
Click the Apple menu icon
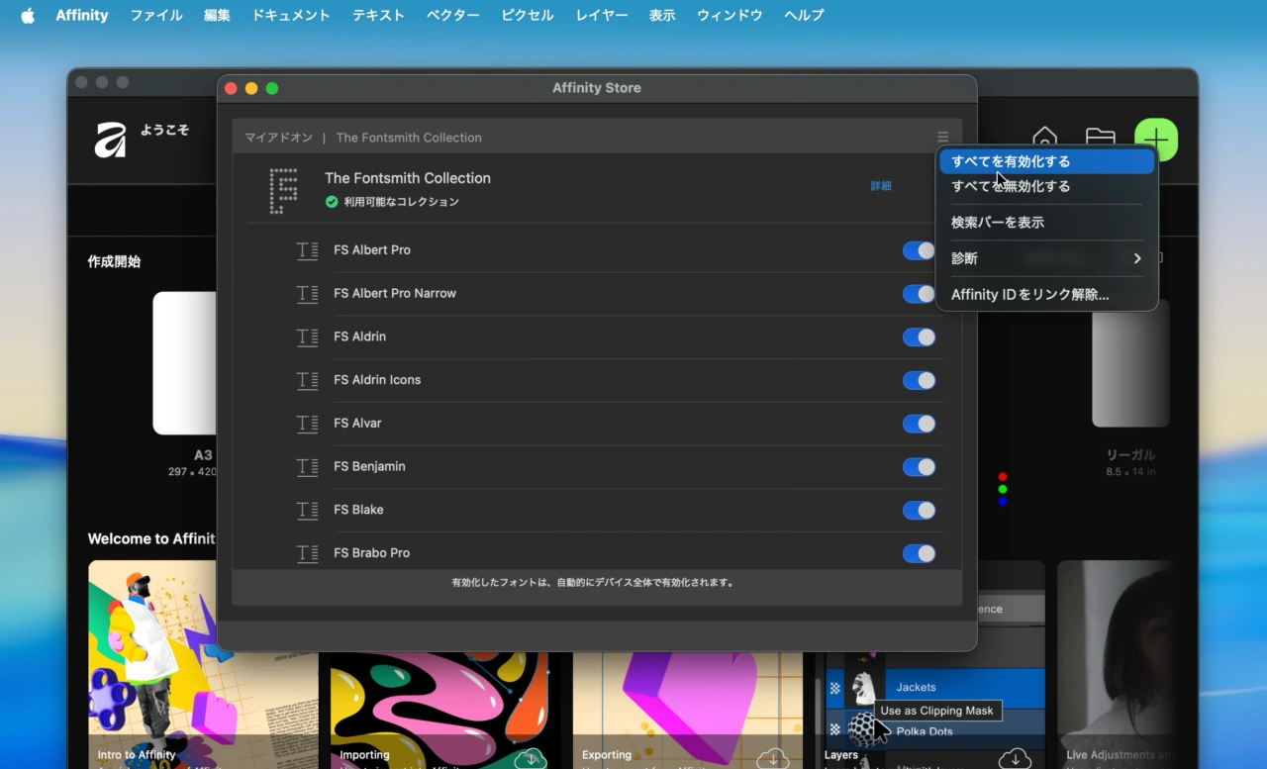[x=28, y=16]
